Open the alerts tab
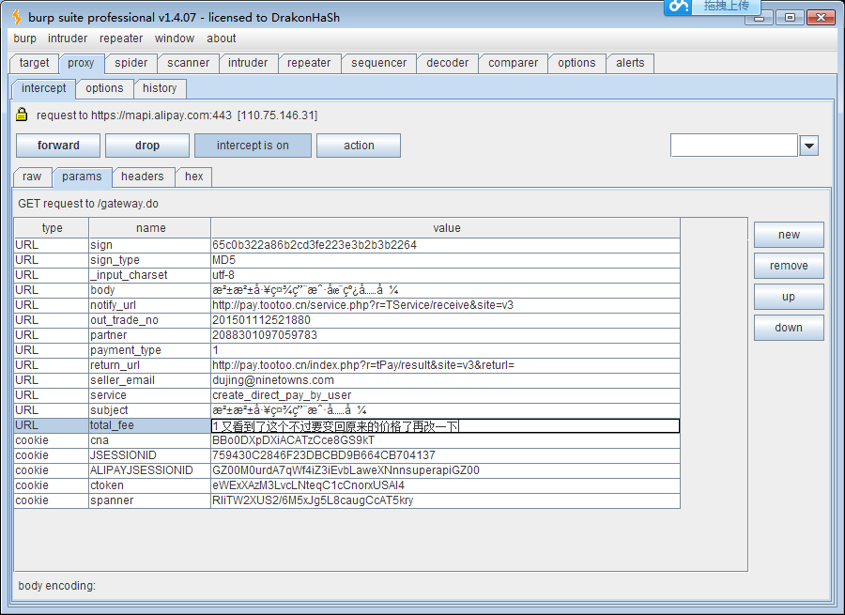This screenshot has width=845, height=615. pos(630,63)
